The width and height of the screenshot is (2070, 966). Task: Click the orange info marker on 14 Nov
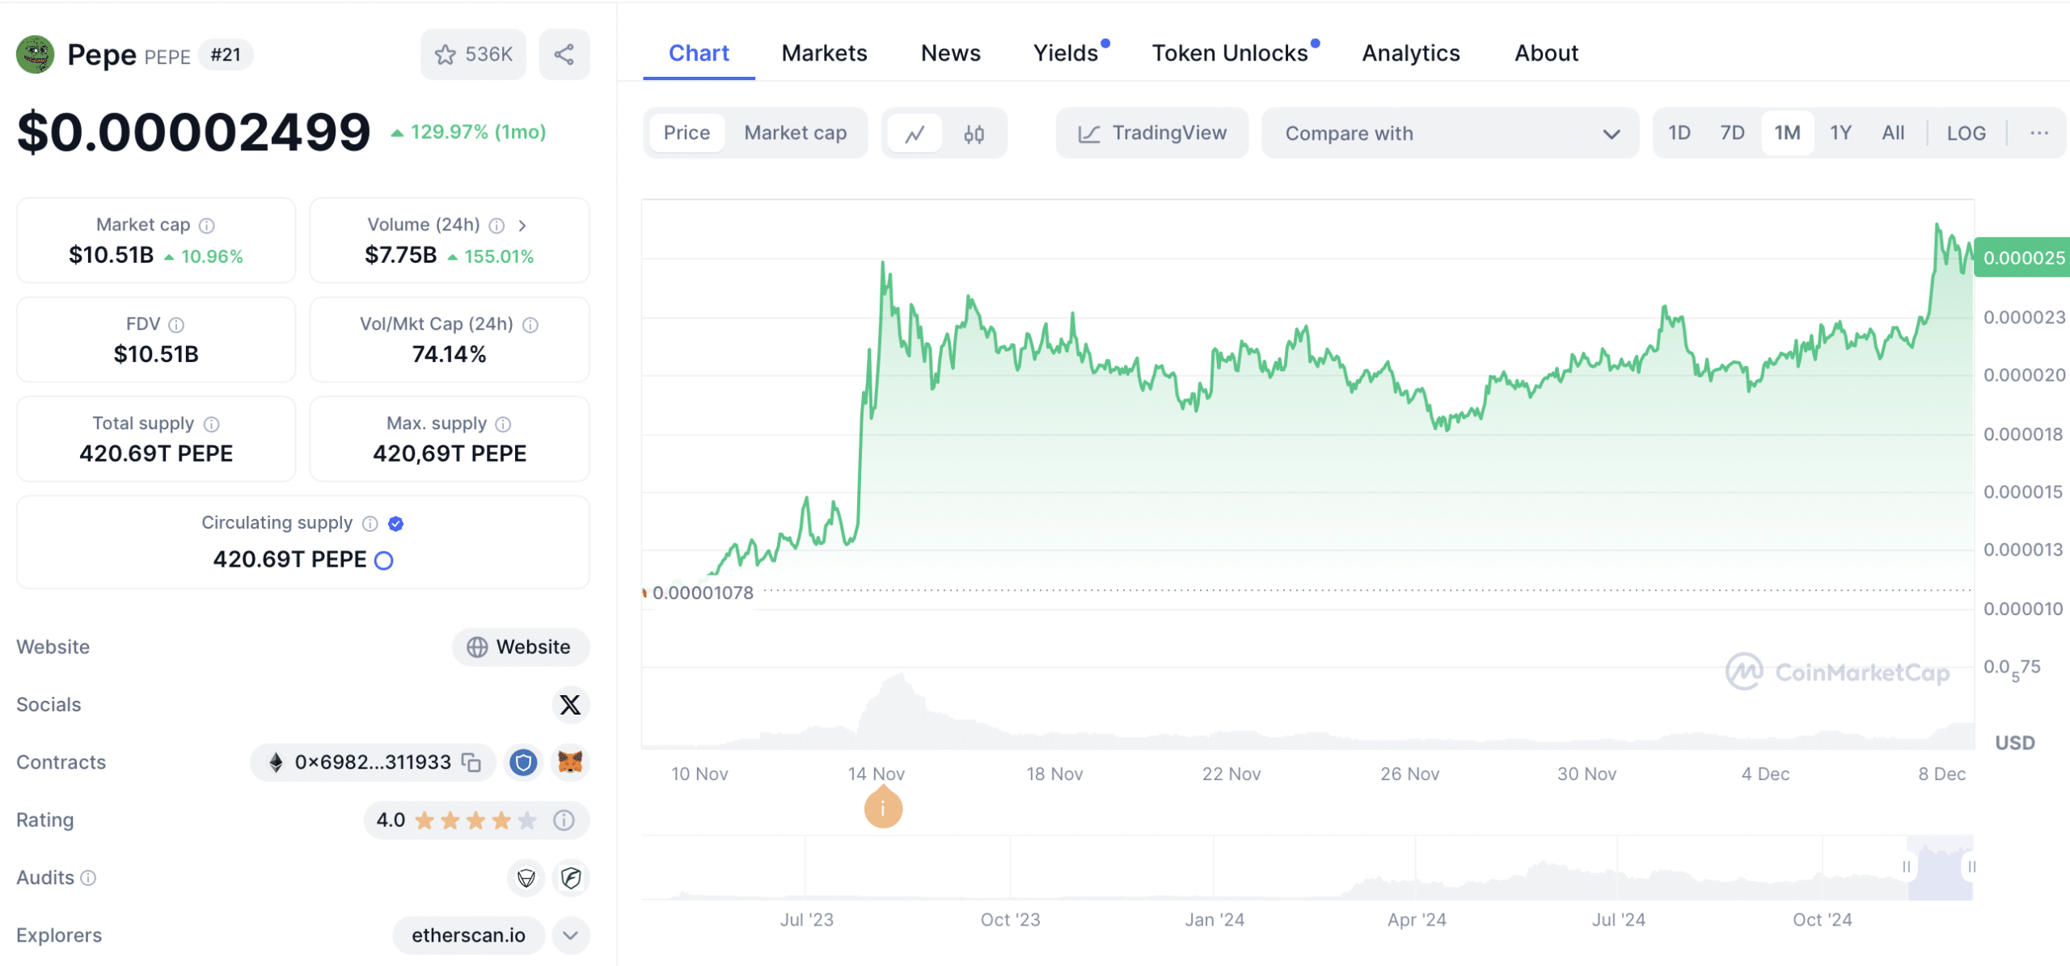[x=883, y=808]
